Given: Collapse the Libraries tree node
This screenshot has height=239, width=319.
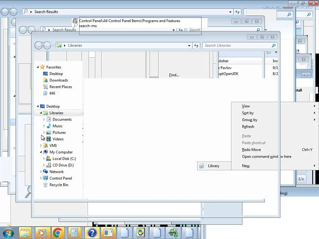Looking at the screenshot, I should coord(41,113).
